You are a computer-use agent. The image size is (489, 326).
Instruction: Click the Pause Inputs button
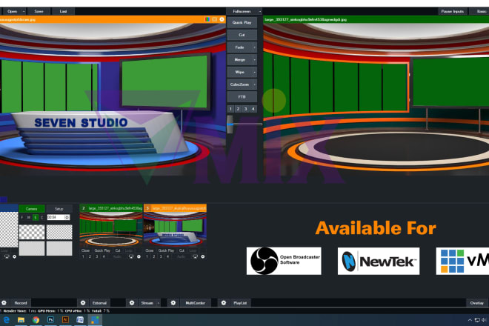point(452,11)
